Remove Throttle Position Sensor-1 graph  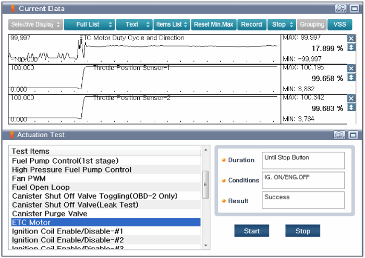point(351,68)
